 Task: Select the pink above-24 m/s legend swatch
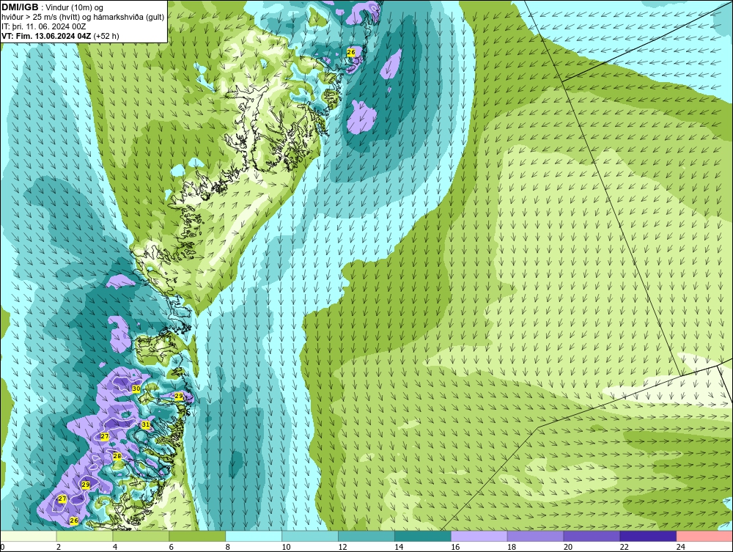click(x=704, y=536)
